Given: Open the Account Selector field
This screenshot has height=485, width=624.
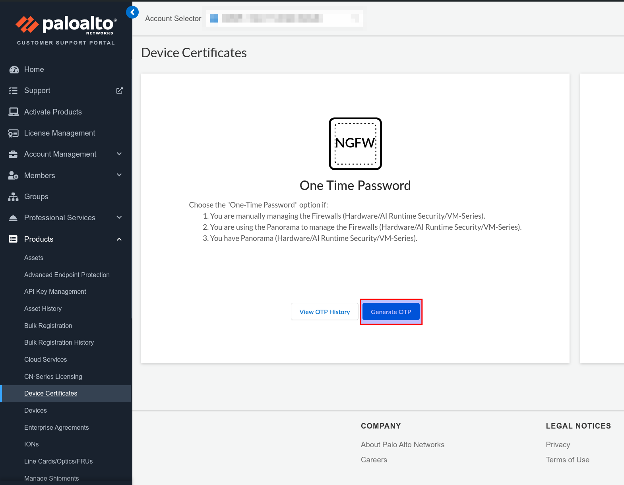Looking at the screenshot, I should point(285,18).
